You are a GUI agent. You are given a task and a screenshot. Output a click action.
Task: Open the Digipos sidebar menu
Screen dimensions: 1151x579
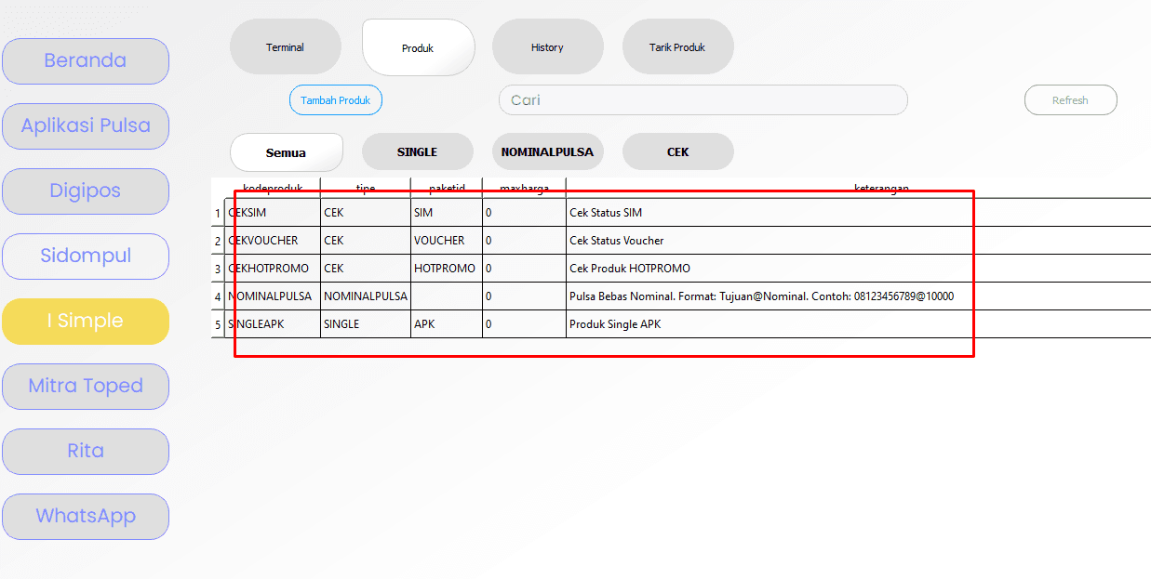coord(86,191)
